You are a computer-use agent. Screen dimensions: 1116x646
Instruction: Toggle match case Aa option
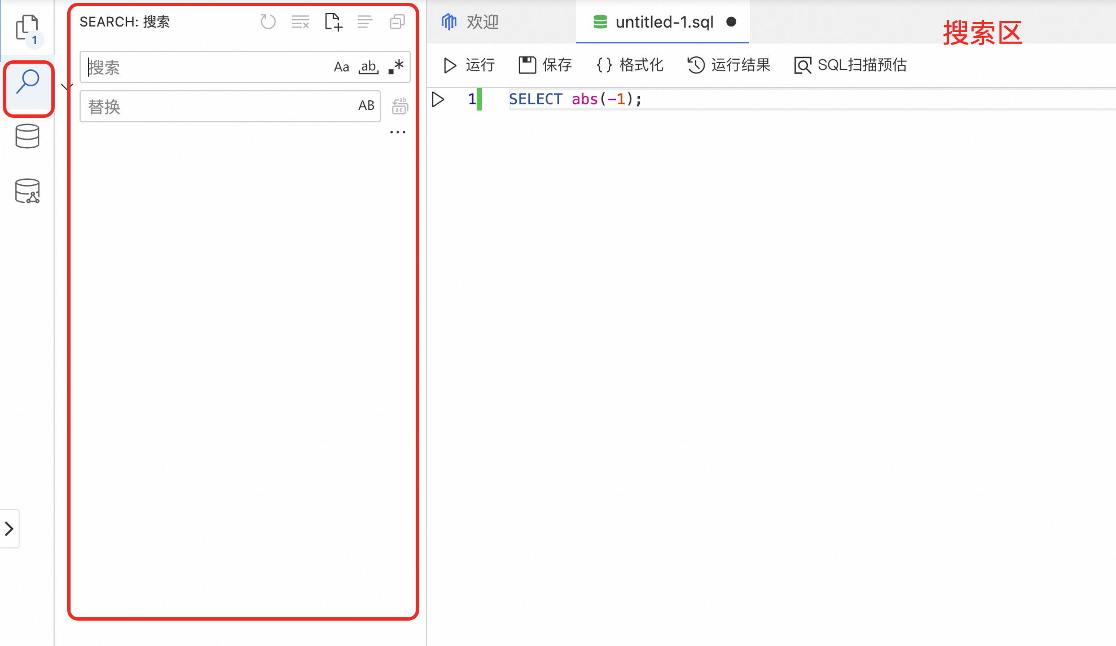click(341, 67)
